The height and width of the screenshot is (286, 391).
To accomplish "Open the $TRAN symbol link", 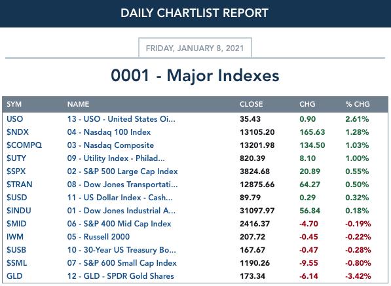I will 20,185.
